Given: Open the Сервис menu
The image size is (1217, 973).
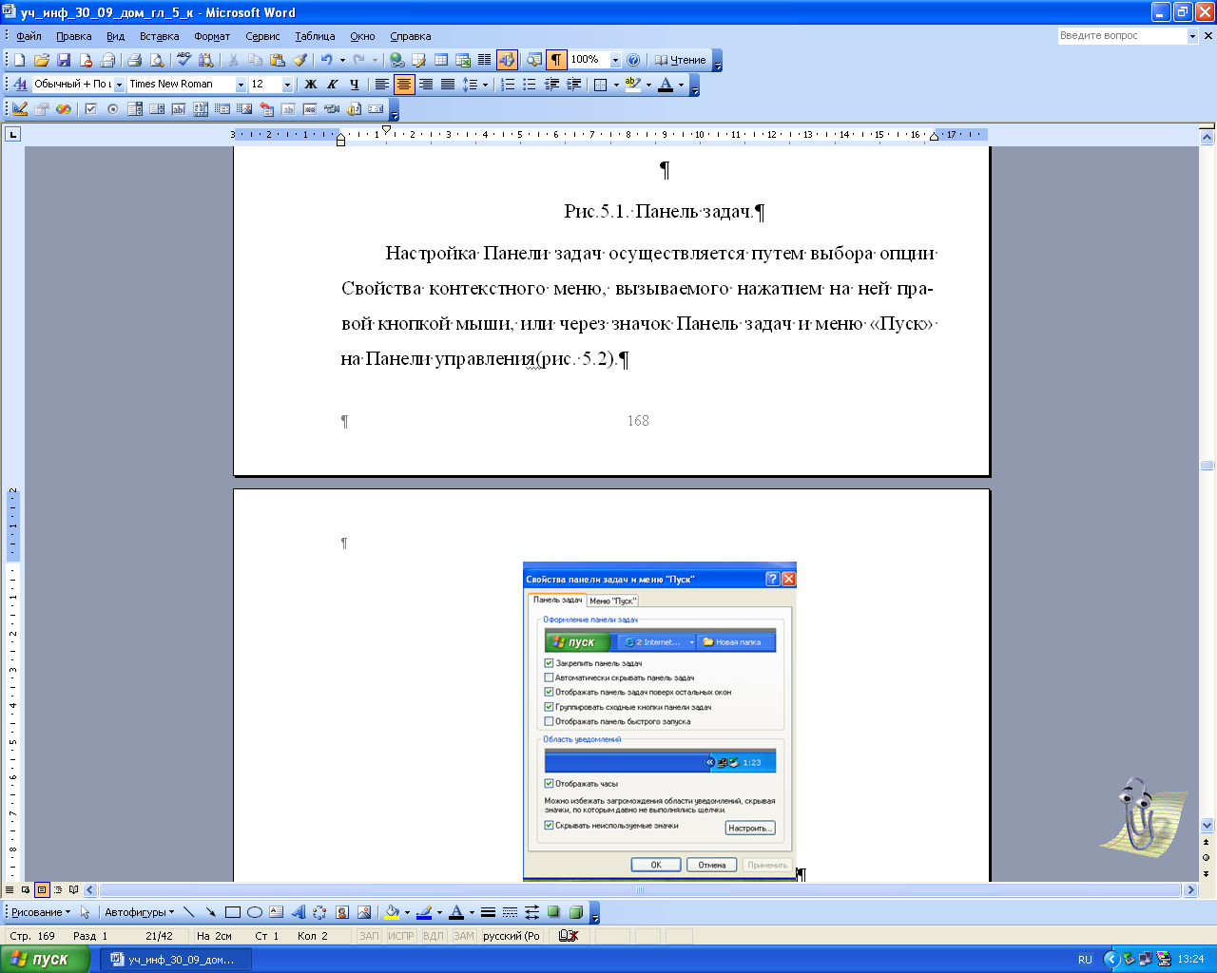Looking at the screenshot, I should [262, 36].
